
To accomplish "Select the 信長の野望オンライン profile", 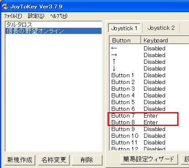I will tap(53, 31).
